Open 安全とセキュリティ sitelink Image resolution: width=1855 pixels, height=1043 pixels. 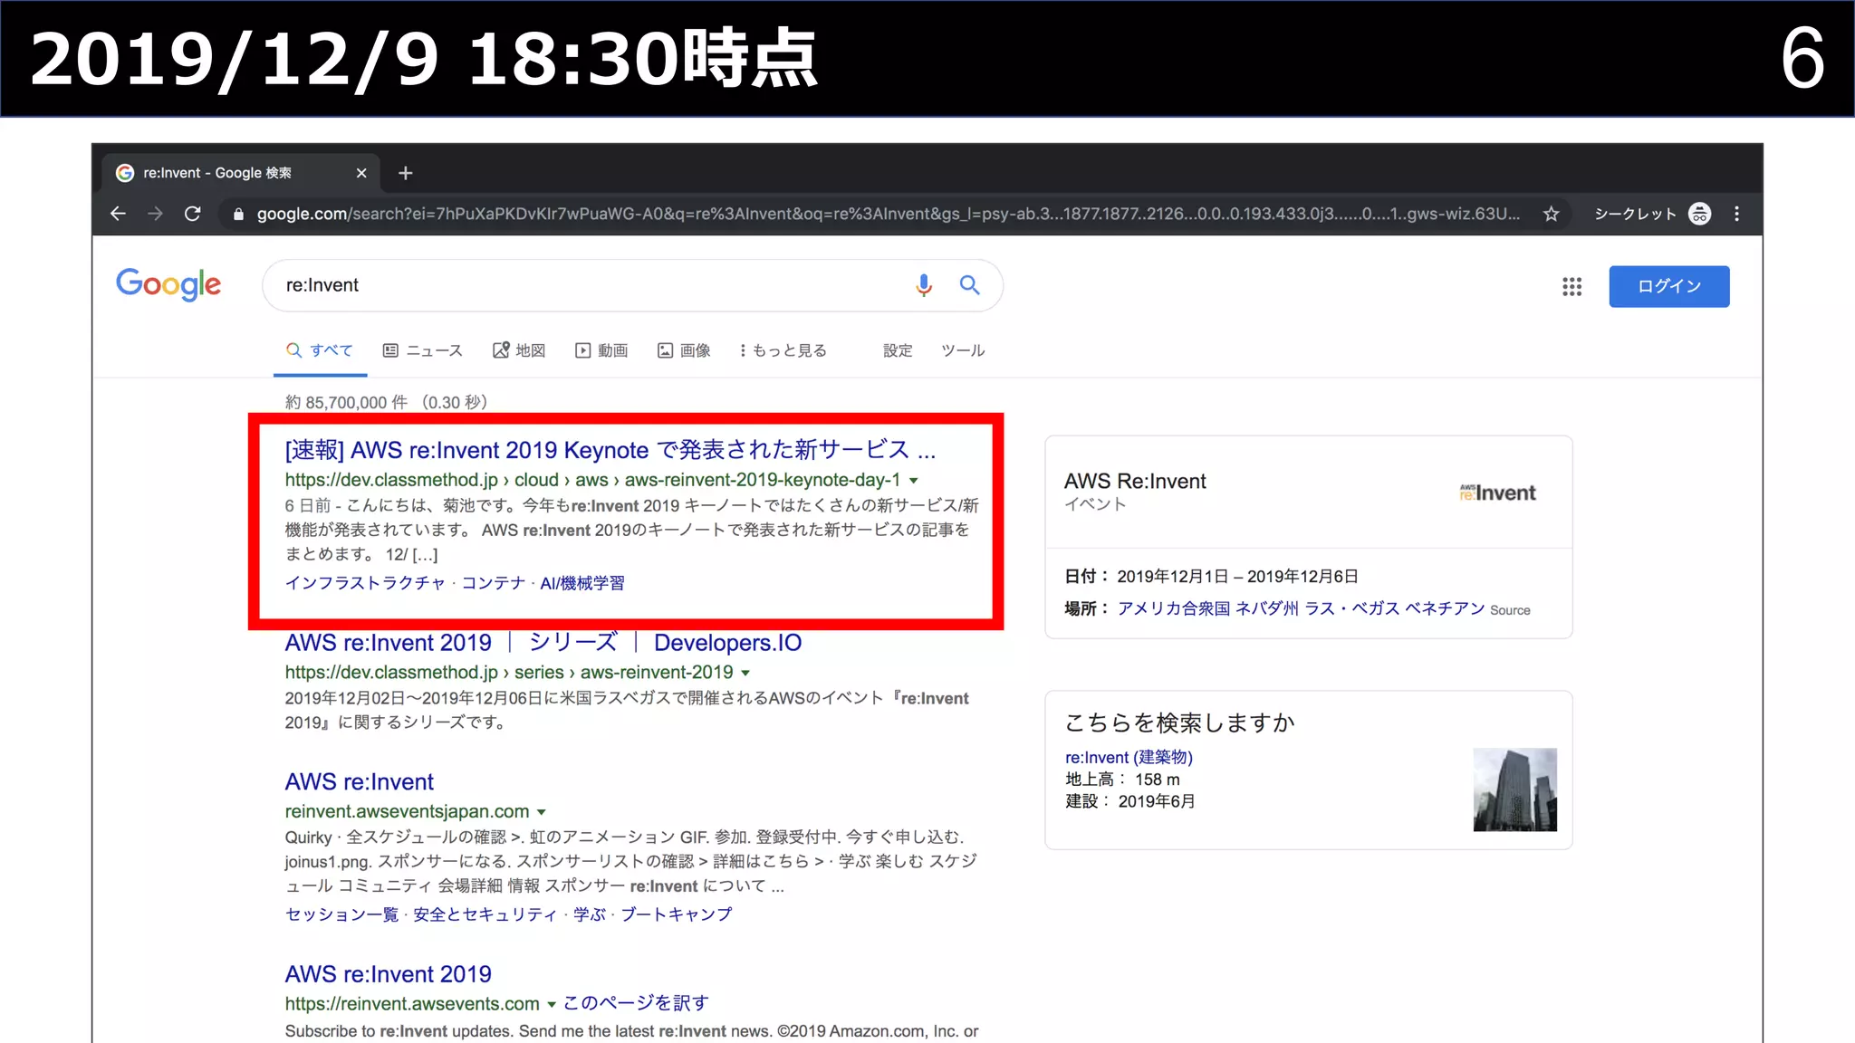(485, 914)
